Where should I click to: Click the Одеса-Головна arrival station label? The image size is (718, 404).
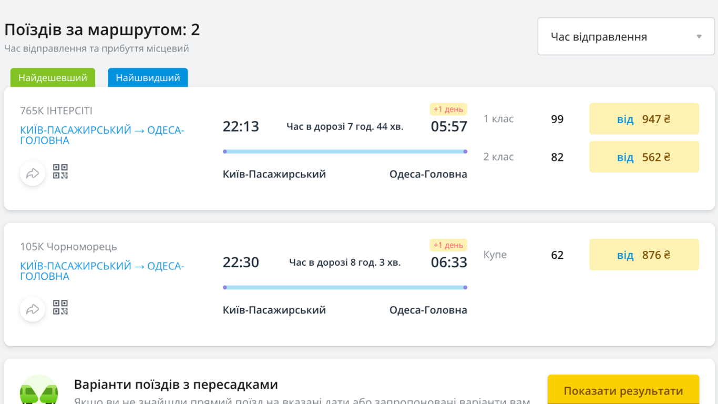(429, 174)
